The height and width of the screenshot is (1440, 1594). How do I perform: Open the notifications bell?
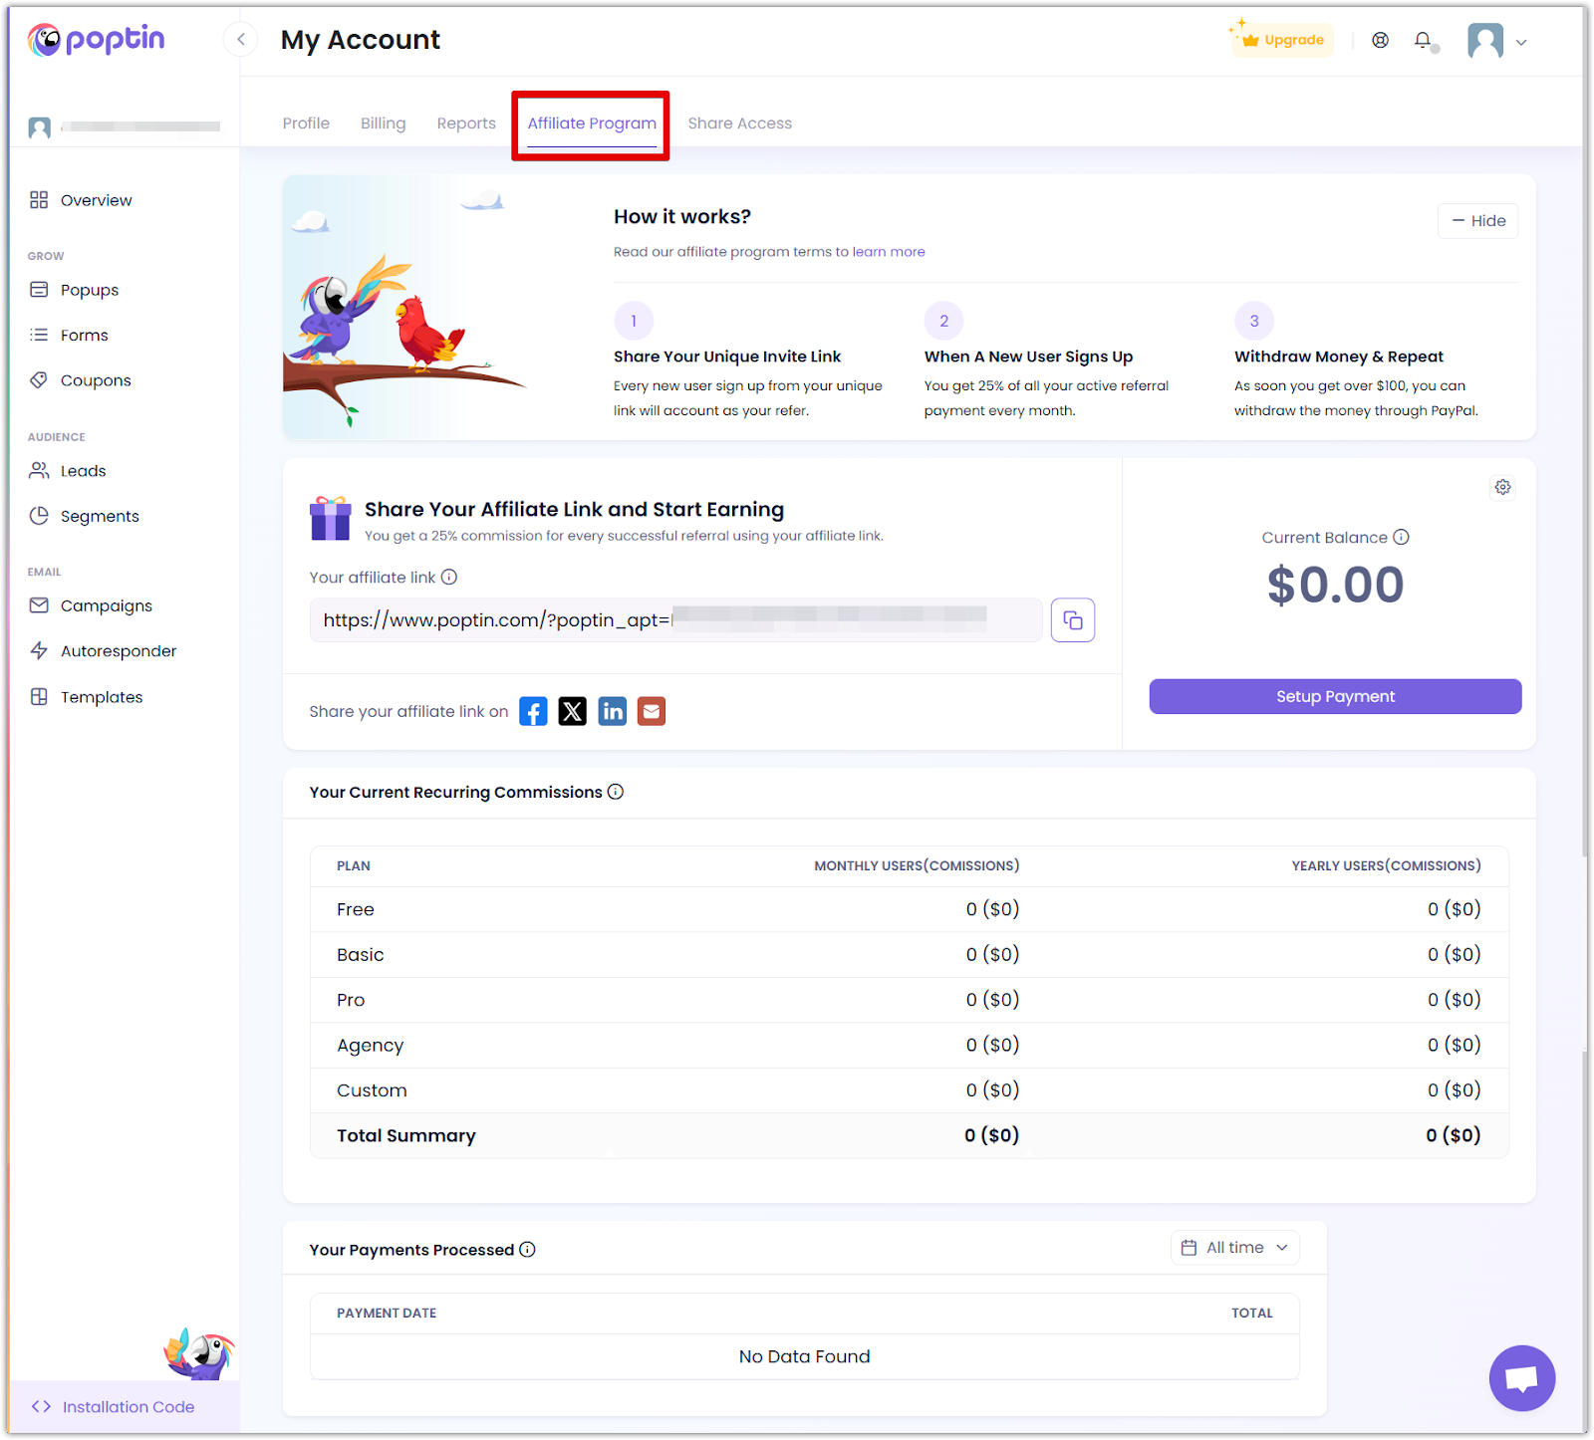pos(1423,41)
